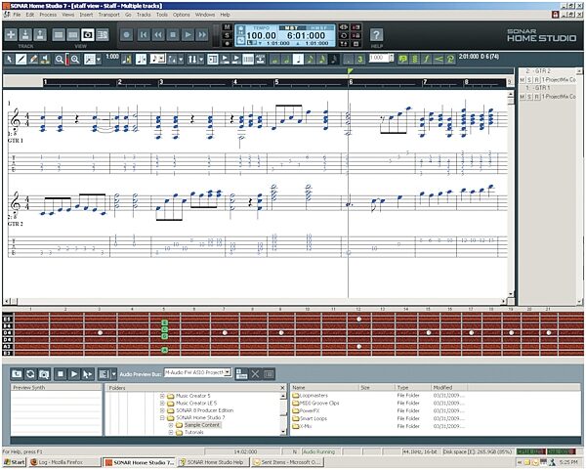Click the Rewind transport button

tap(158, 35)
